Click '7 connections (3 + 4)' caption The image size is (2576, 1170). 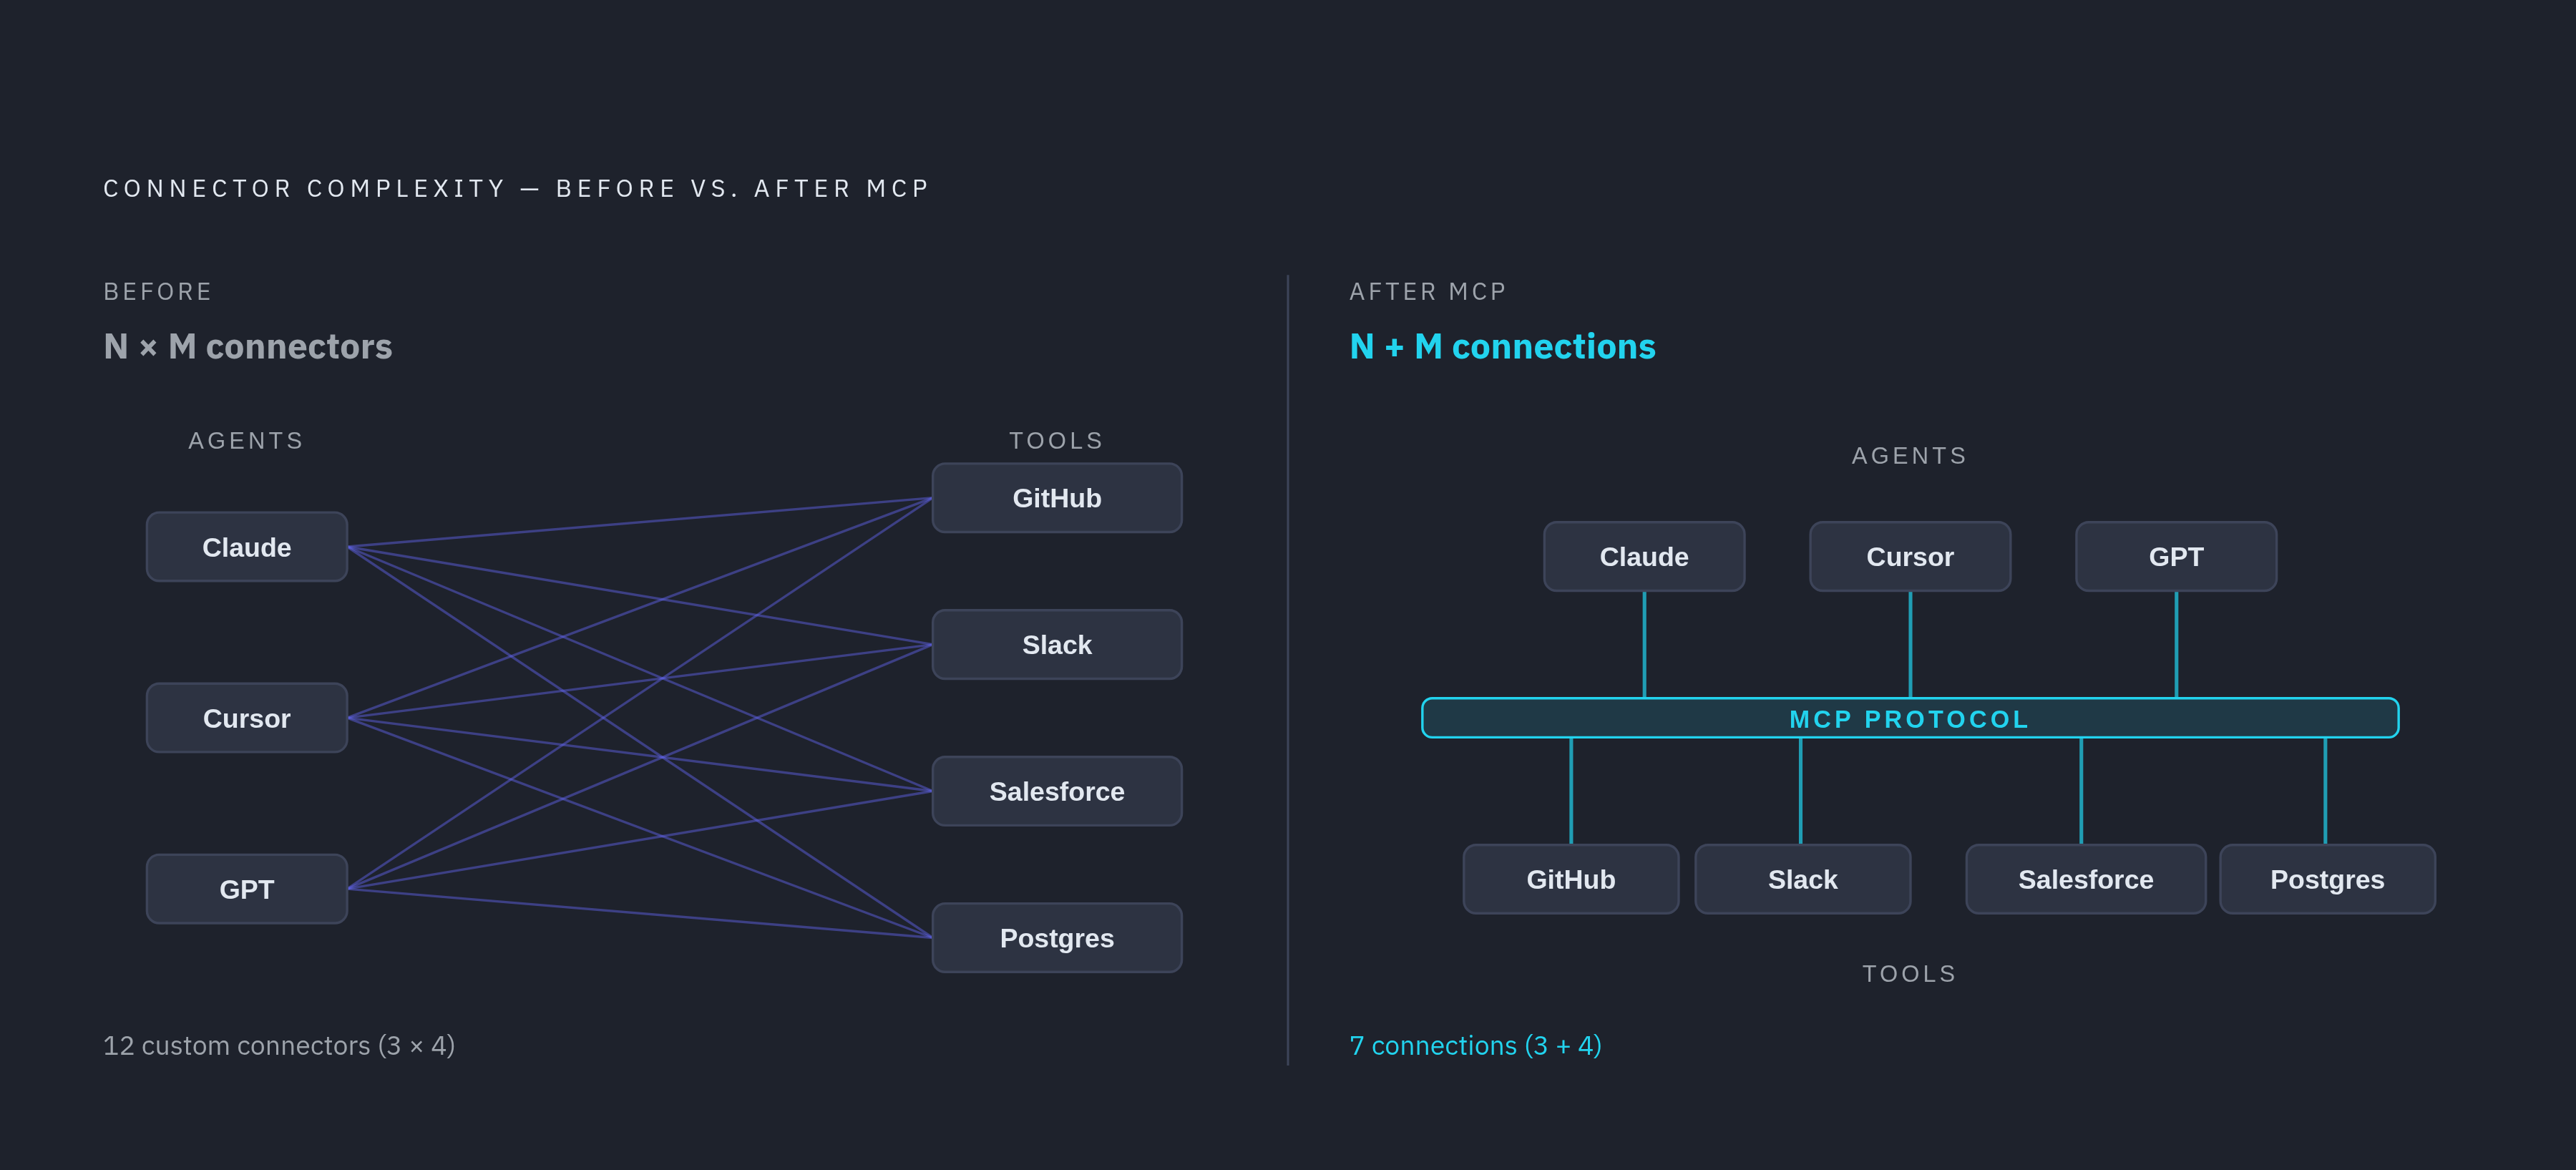point(1475,1045)
